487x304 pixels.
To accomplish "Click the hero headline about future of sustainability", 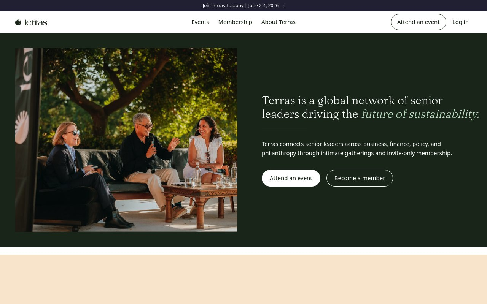I will 371,107.
